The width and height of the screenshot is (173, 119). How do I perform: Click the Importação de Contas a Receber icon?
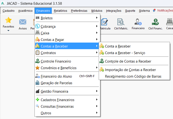[x=102, y=70]
